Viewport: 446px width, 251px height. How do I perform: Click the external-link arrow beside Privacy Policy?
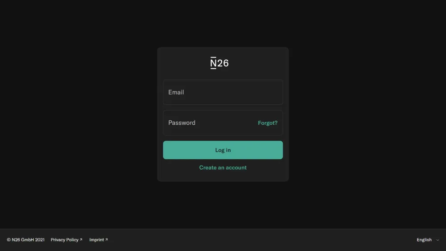click(x=81, y=239)
